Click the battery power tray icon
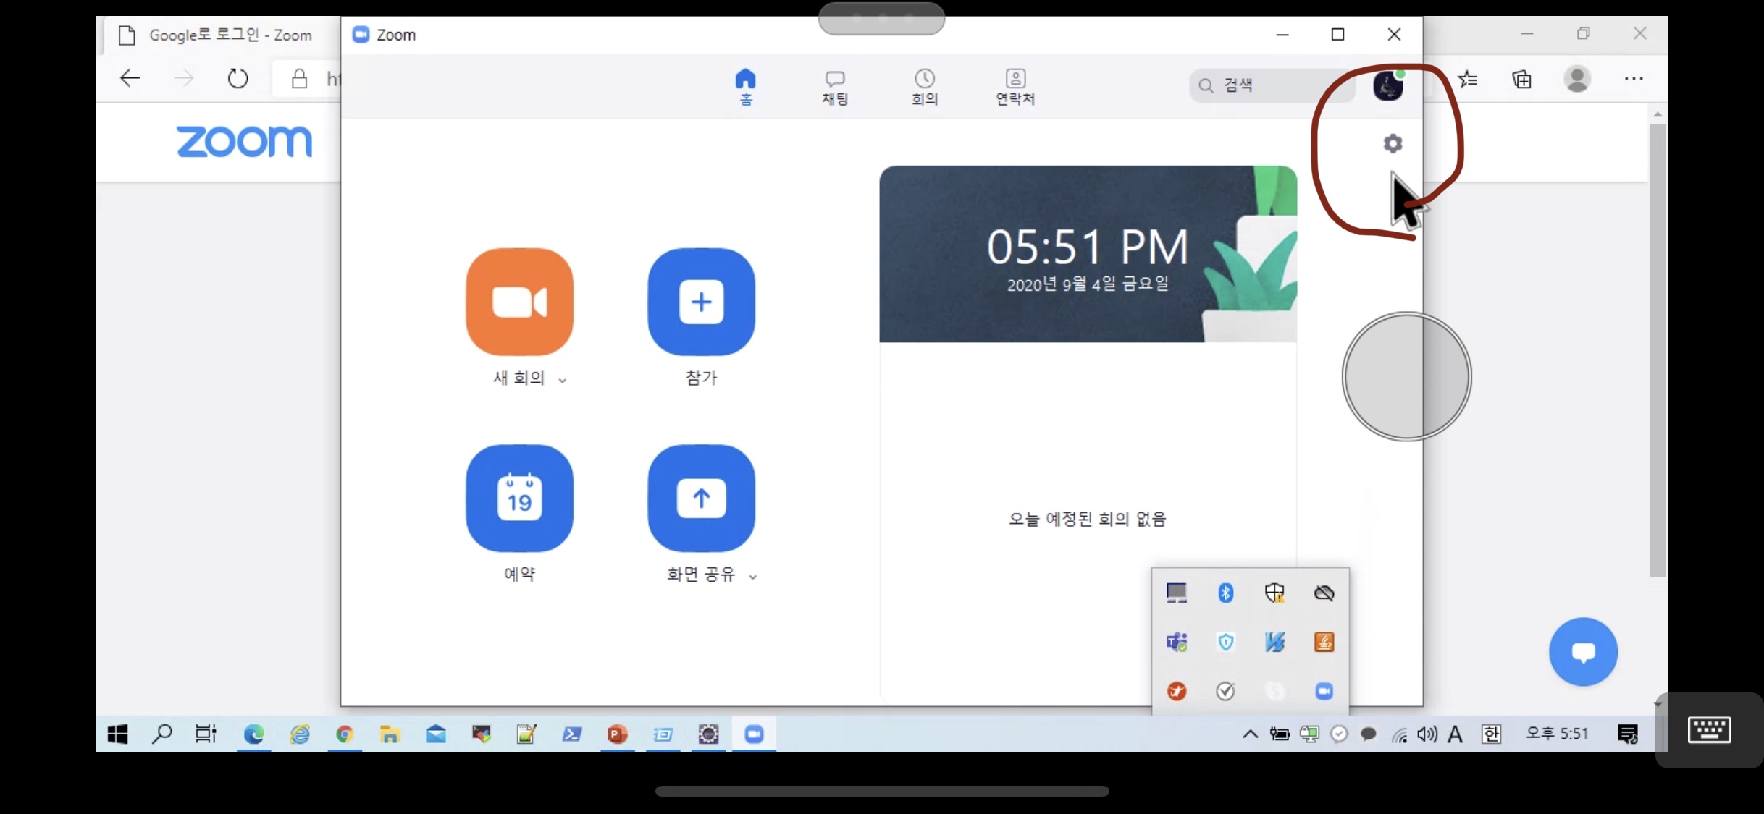This screenshot has width=1764, height=814. click(1280, 734)
